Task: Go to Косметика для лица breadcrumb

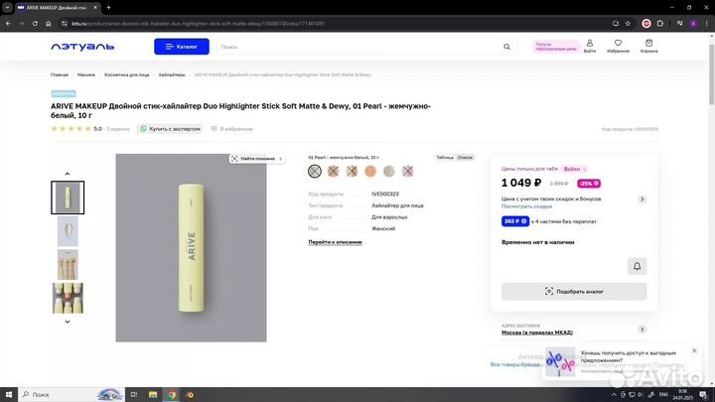Action: pos(127,74)
